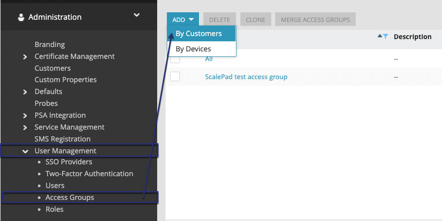Open ScalePad test access group link
This screenshot has width=442, height=221.
(x=246, y=77)
